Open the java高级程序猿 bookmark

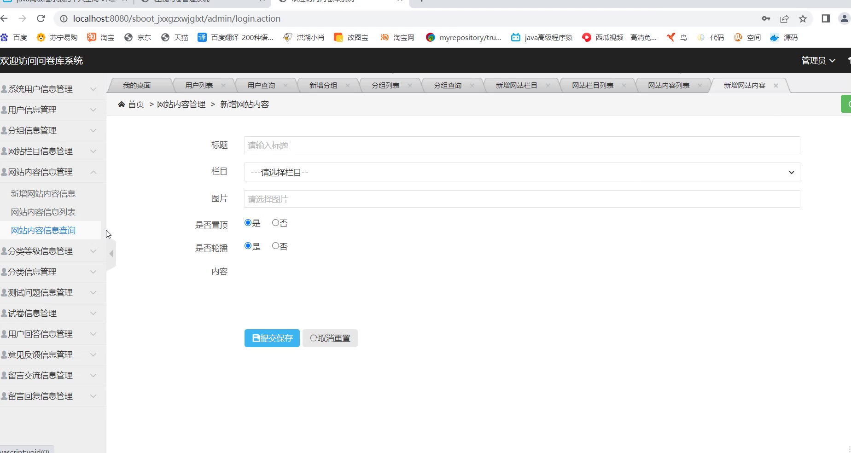(x=542, y=37)
